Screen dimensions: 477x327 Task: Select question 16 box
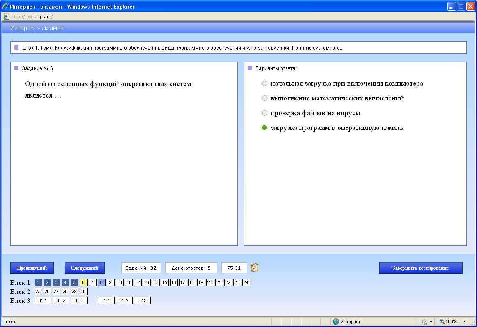coord(174,282)
